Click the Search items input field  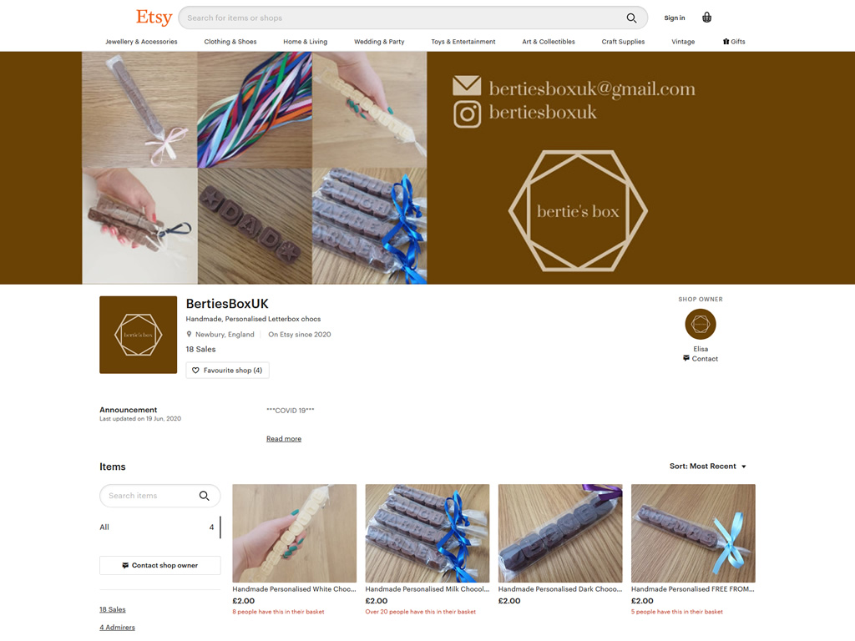click(x=150, y=496)
